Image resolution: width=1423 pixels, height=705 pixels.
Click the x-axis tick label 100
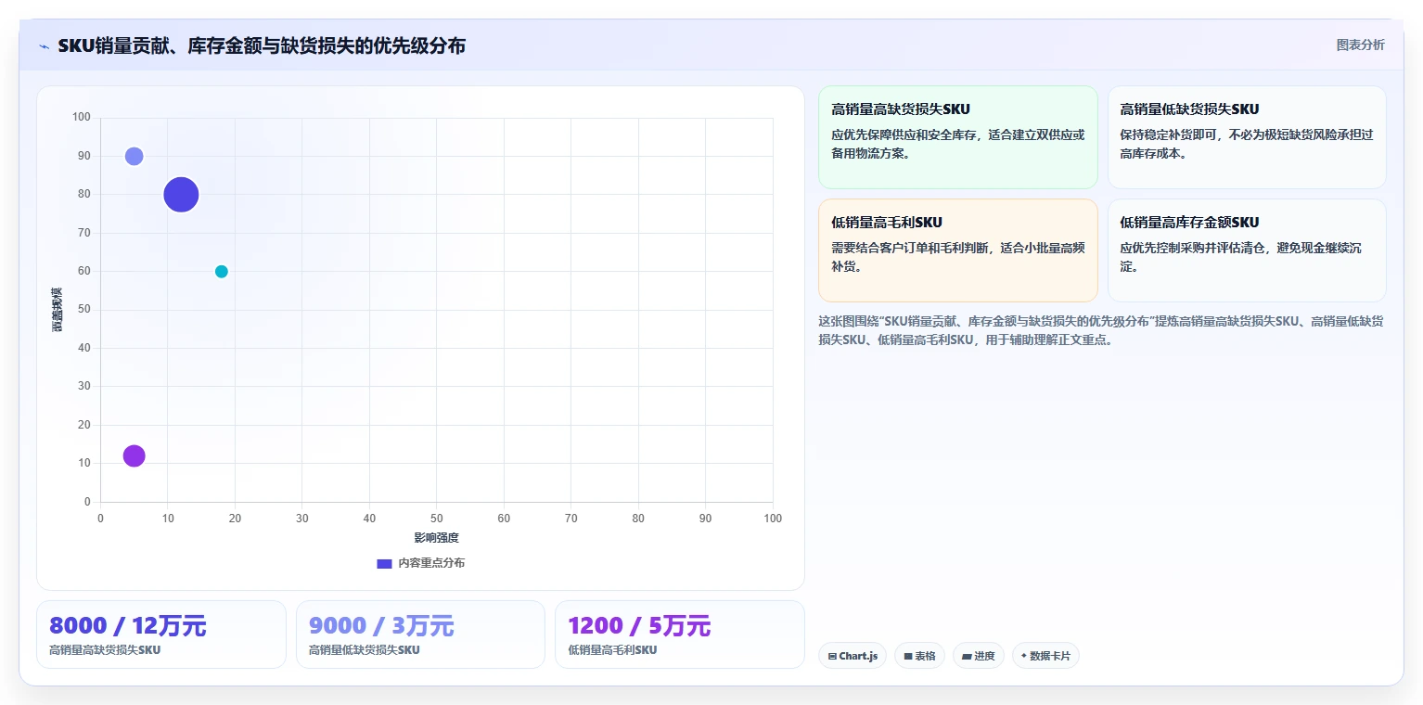[x=773, y=519]
